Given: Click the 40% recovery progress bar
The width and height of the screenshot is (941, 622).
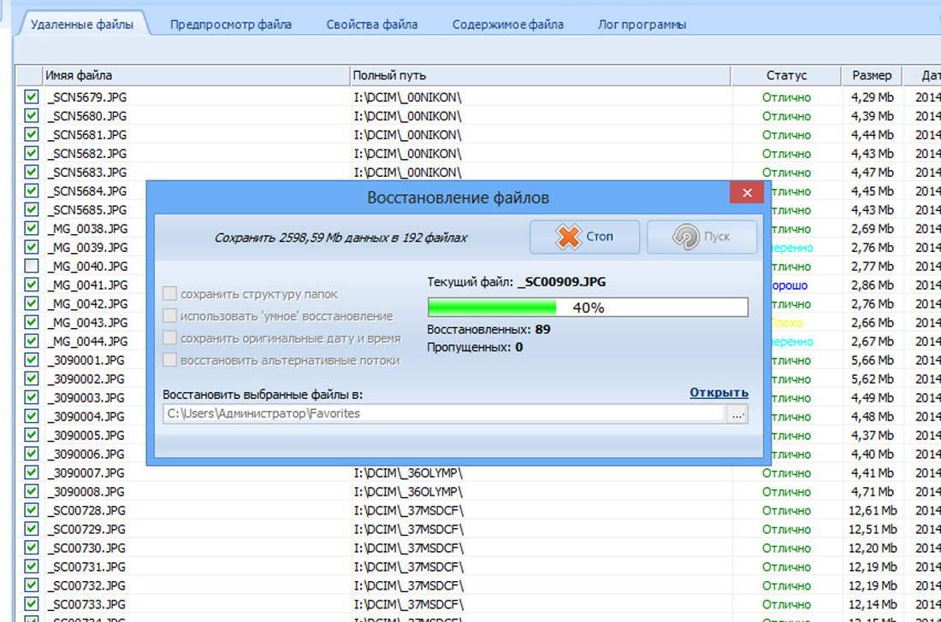Looking at the screenshot, I should [587, 308].
